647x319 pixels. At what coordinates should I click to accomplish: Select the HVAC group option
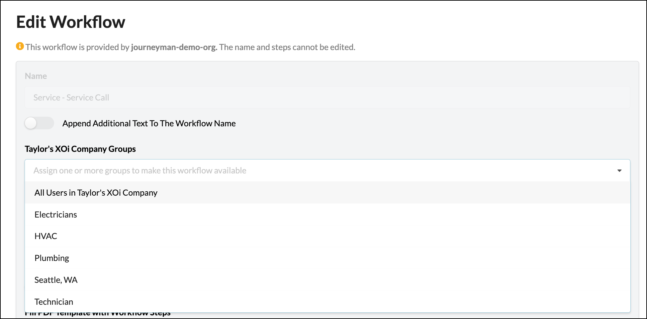coord(46,236)
